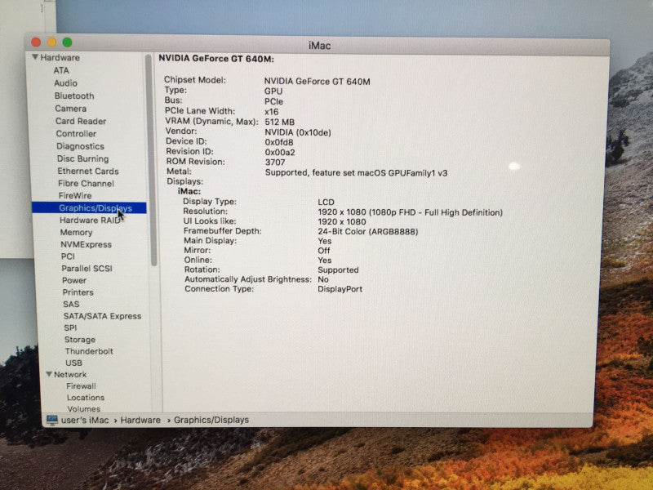The image size is (653, 490).
Task: Open Hardware RAID entry
Action: pyautogui.click(x=90, y=220)
